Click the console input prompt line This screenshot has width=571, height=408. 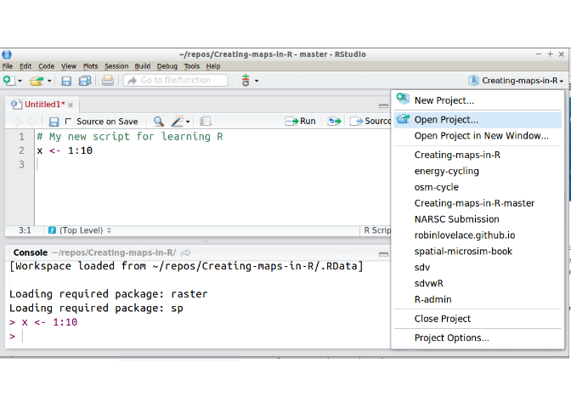(x=199, y=337)
